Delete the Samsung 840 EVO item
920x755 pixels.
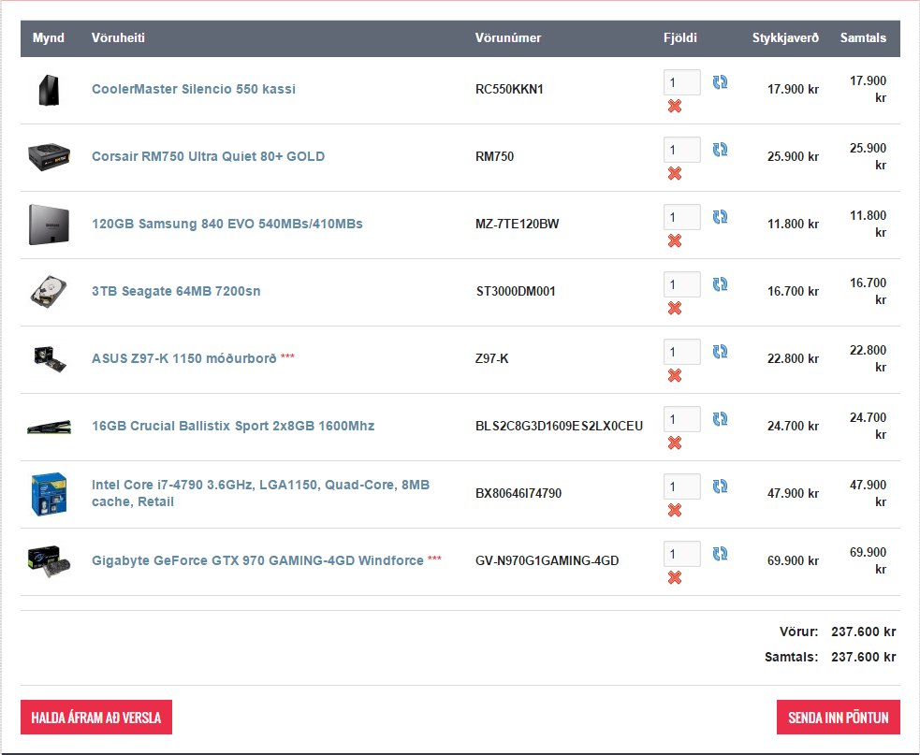tap(674, 240)
